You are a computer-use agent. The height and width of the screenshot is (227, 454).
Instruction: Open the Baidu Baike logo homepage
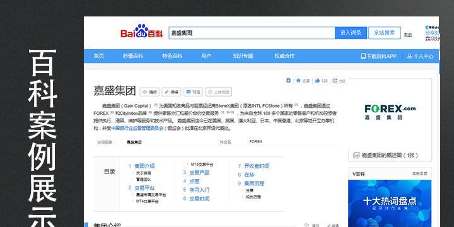(x=142, y=32)
